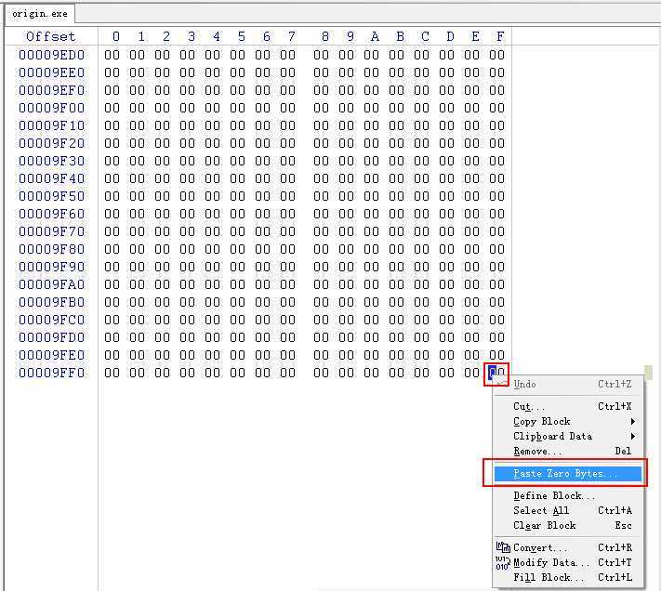
Task: Click Select All in the context menu
Action: pyautogui.click(x=569, y=510)
